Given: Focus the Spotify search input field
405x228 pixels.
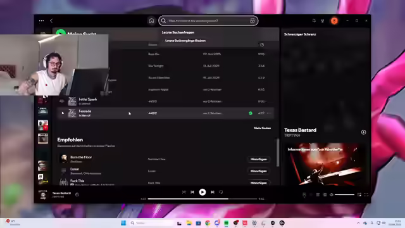Looking at the screenshot, I should click(x=208, y=21).
